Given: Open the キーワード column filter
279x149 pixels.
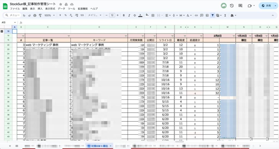Looking at the screenshot, I should tap(126, 36).
